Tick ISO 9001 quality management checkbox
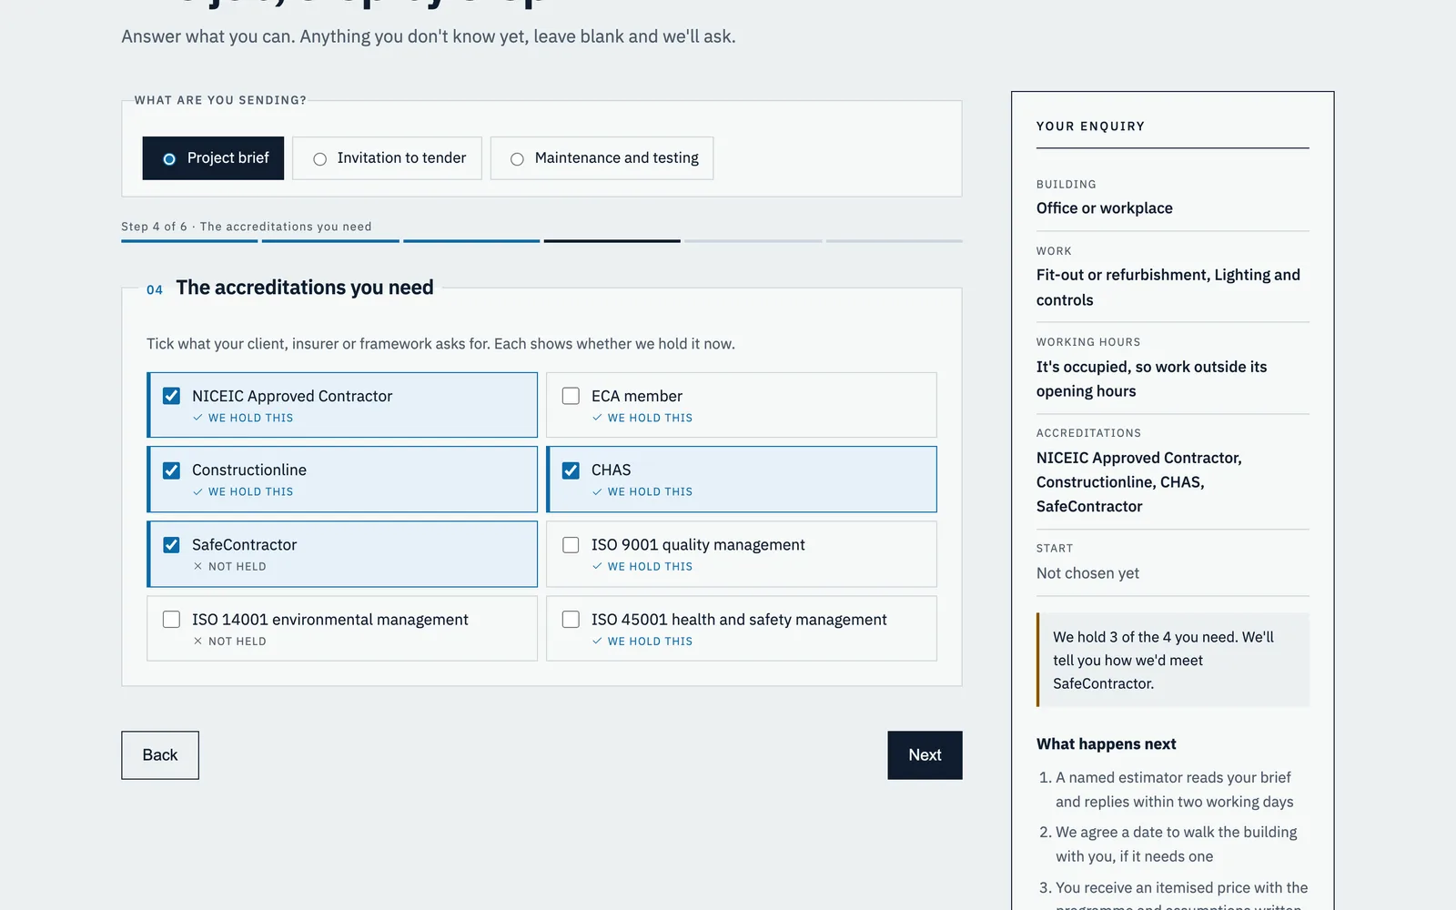Viewport: 1456px width, 910px height. pyautogui.click(x=571, y=545)
